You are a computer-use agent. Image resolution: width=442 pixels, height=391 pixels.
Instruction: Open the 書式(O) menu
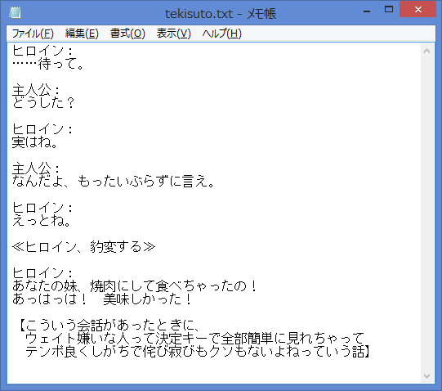[x=127, y=34]
